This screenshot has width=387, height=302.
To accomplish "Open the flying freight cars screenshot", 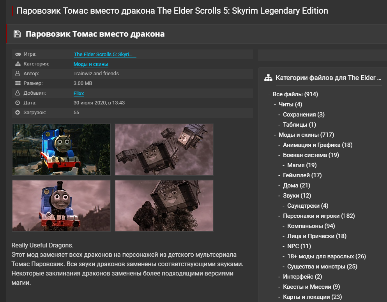I will [164, 150].
